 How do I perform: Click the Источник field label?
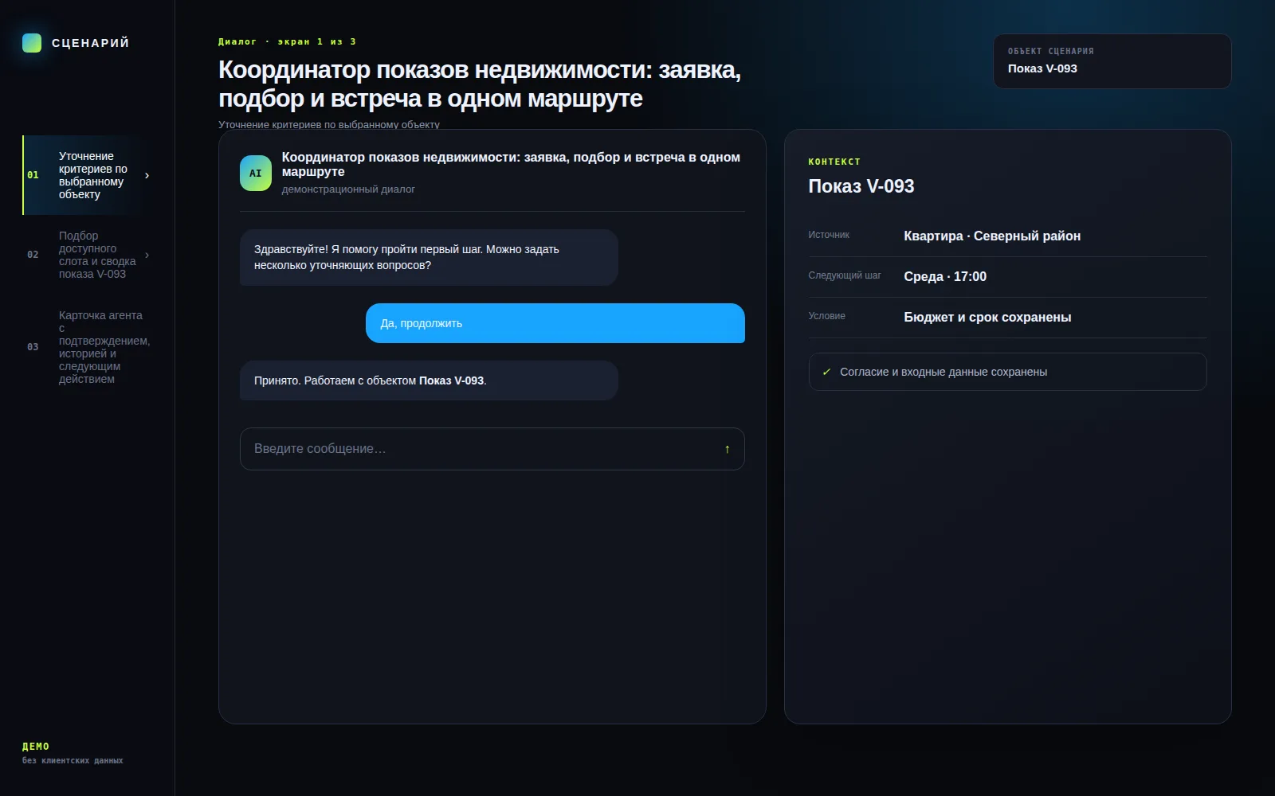(x=829, y=235)
